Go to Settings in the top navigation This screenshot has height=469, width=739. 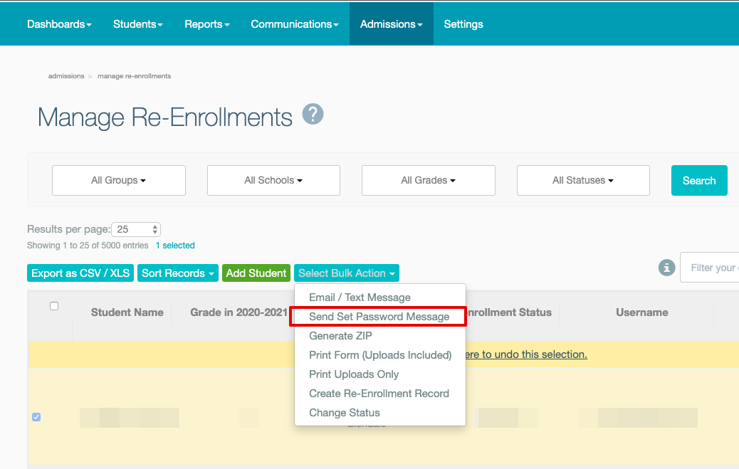[463, 24]
